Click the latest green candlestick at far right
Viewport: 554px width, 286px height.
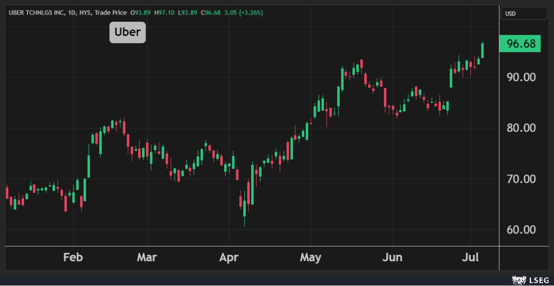click(x=482, y=50)
